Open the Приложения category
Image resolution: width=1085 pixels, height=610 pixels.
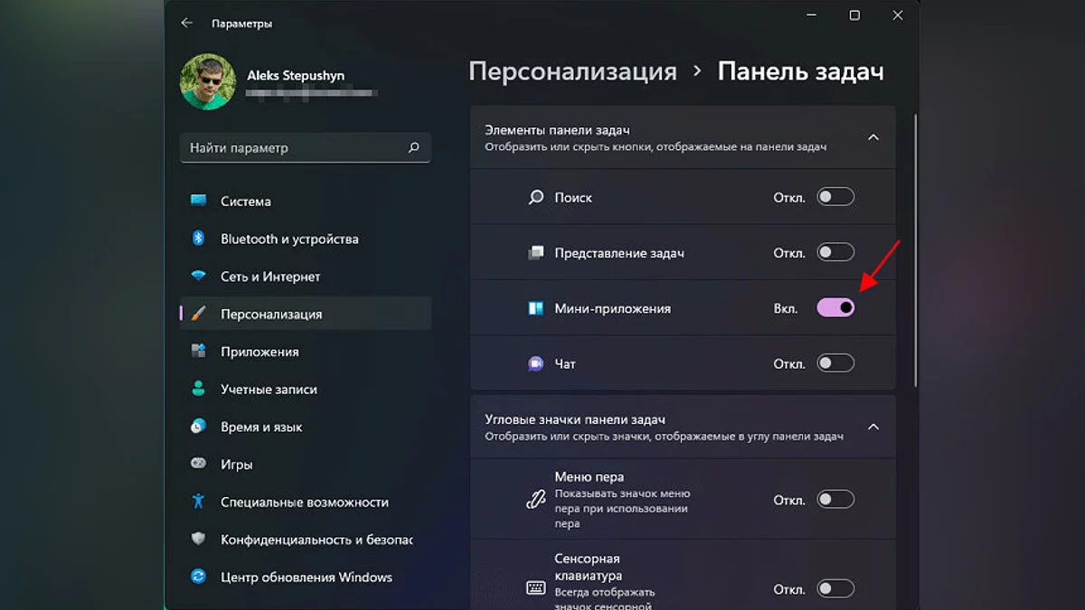(306, 352)
